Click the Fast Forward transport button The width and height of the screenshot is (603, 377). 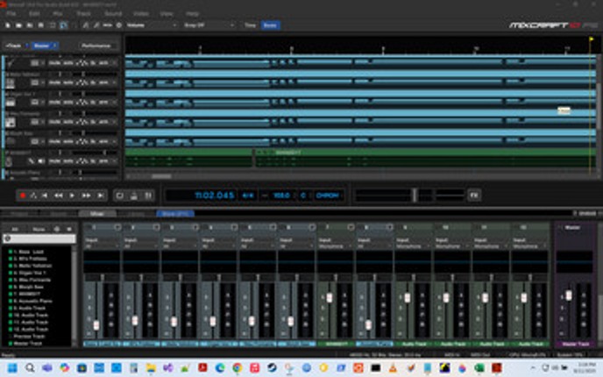(87, 196)
